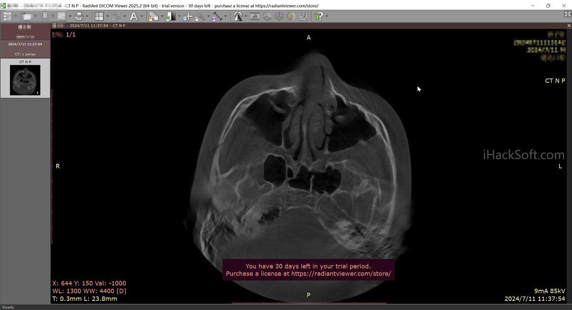
Task: Click the text annotations 'A' icon
Action: pos(134,16)
